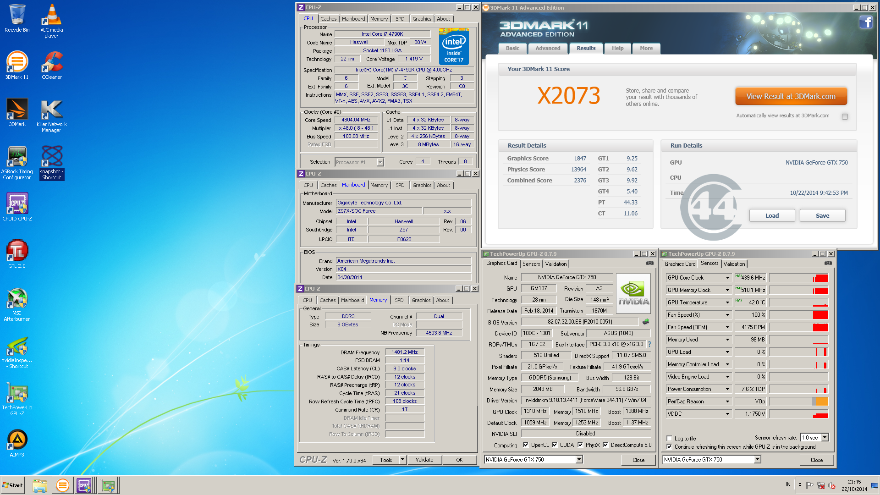Open the 3DMark desktop shortcut
Screen dimensions: 880x495
[17, 112]
